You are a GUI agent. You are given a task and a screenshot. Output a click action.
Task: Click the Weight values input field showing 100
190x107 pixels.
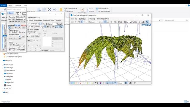23,36
